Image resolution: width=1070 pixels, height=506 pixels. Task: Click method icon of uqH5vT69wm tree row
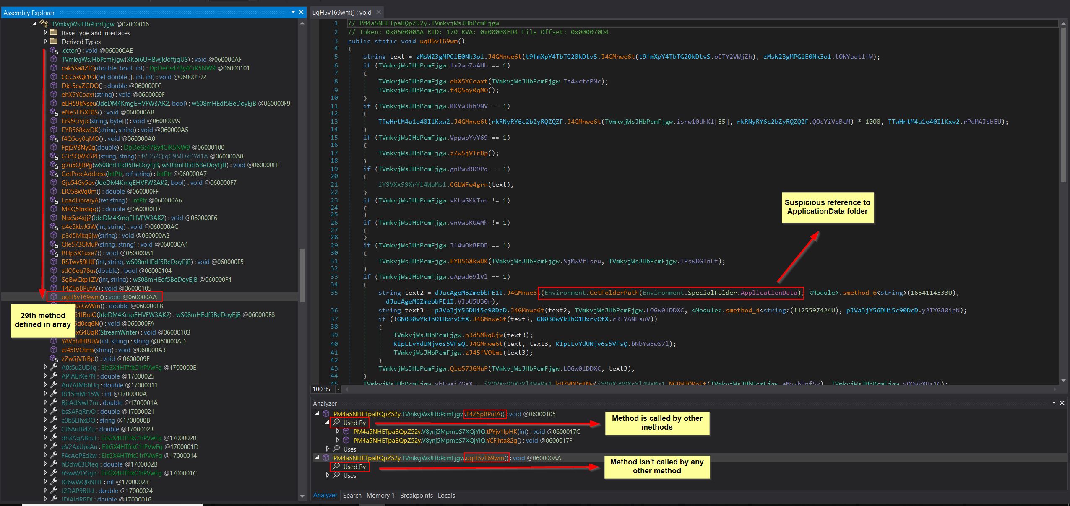(54, 297)
